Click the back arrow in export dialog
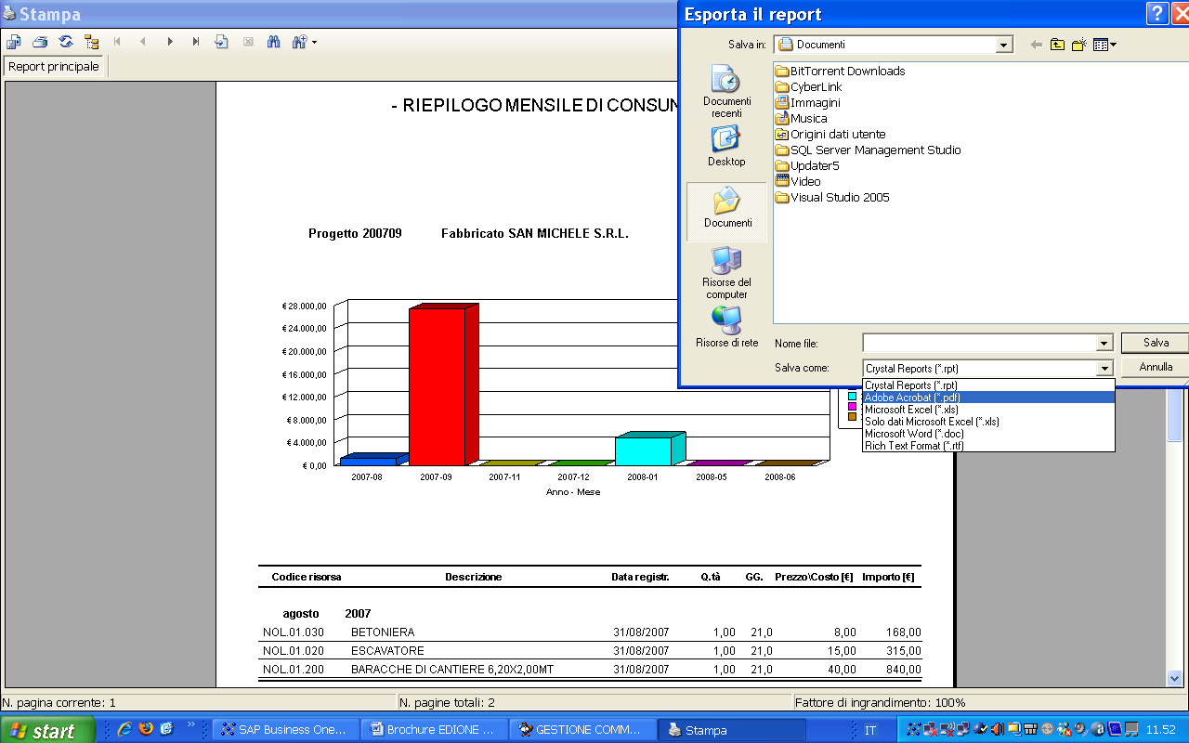This screenshot has height=743, width=1189. (x=1037, y=44)
